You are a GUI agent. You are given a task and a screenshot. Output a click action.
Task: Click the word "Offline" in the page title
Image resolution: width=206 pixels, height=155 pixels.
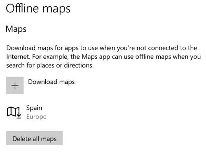tap(21, 8)
